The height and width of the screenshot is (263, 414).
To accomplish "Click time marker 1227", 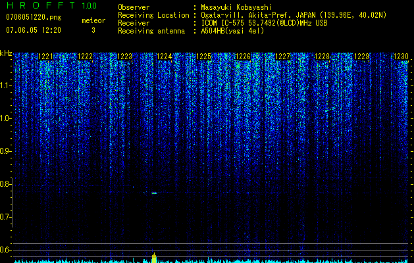I will point(282,57).
